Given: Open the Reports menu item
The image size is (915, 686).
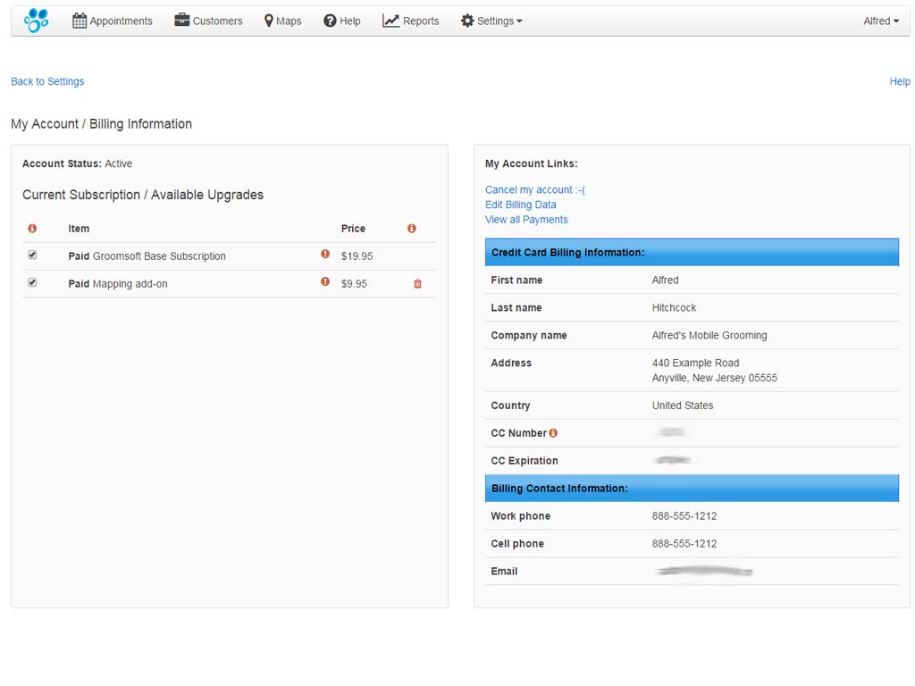Looking at the screenshot, I should pyautogui.click(x=420, y=21).
